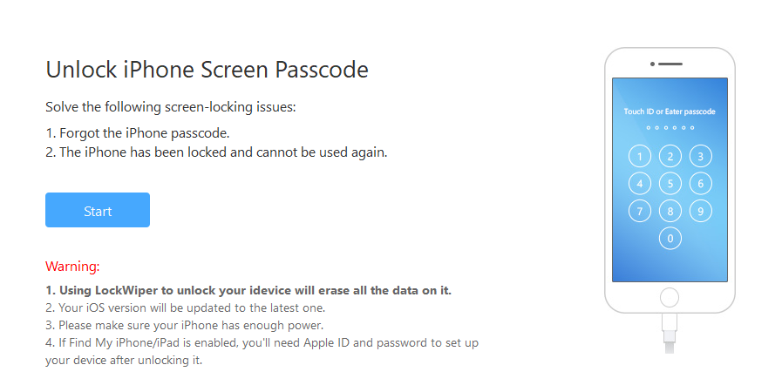Tap the 9 keypad circle
Viewport: 782px width, 392px height.
tap(699, 211)
